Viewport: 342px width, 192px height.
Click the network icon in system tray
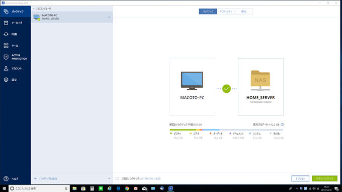pos(310,188)
